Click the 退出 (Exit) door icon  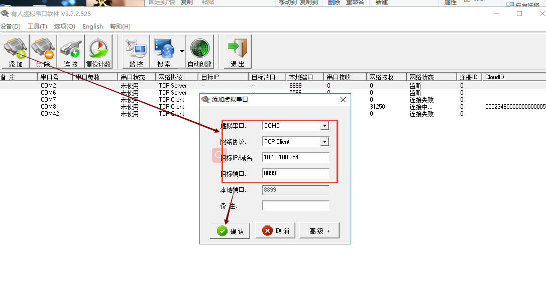coord(238,52)
